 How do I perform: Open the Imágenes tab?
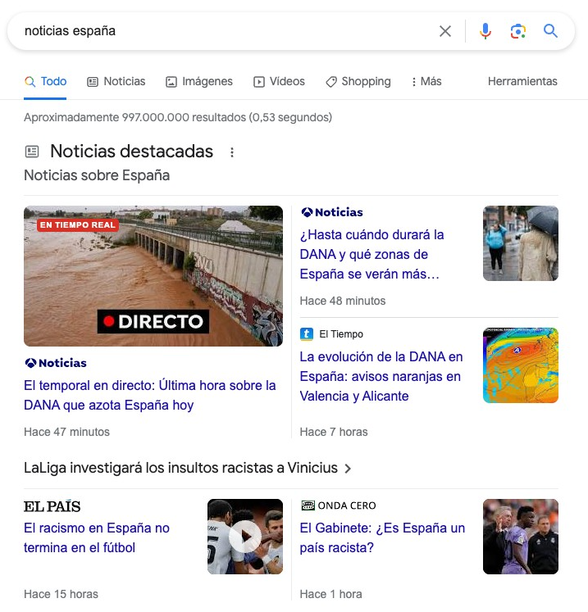click(x=198, y=82)
